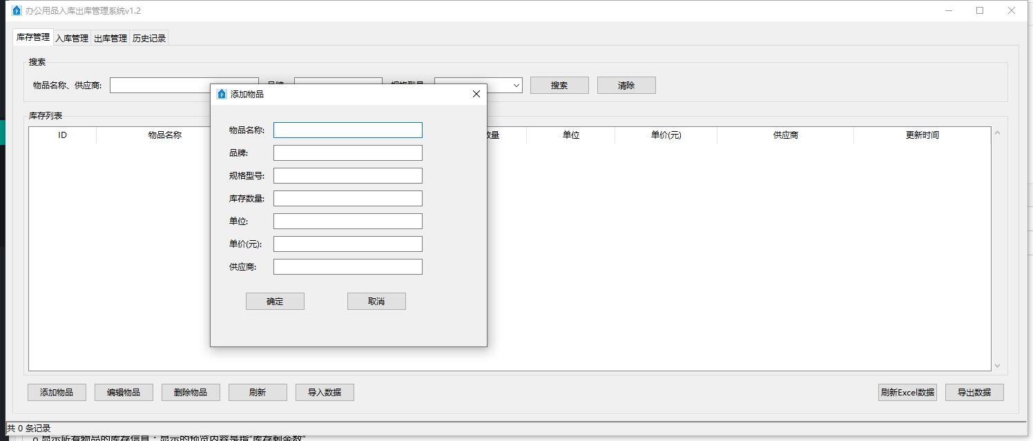The image size is (1033, 441).
Task: Go to the 历史记录 tab
Action: (x=149, y=39)
